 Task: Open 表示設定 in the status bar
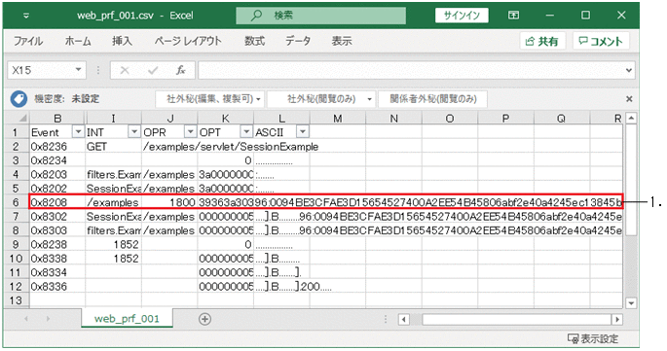[593, 338]
